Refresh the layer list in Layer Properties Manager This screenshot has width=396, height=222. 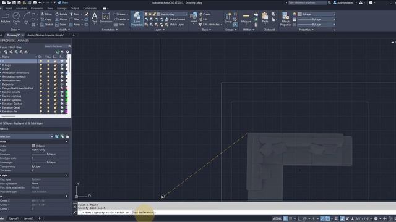point(58,52)
